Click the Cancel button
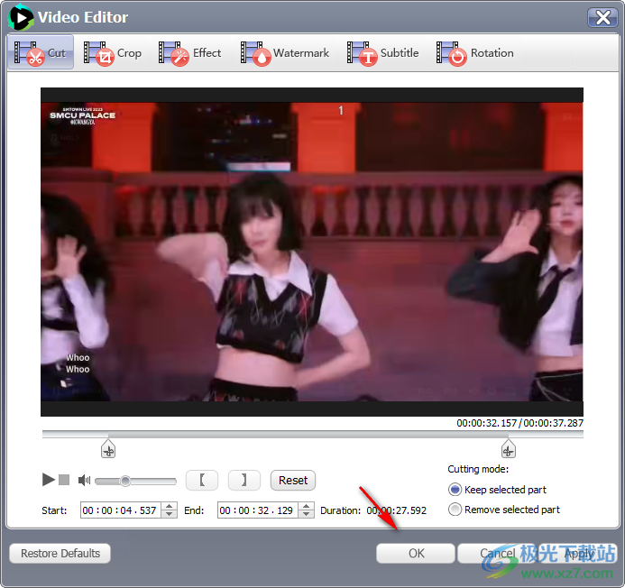The width and height of the screenshot is (625, 588). [497, 554]
